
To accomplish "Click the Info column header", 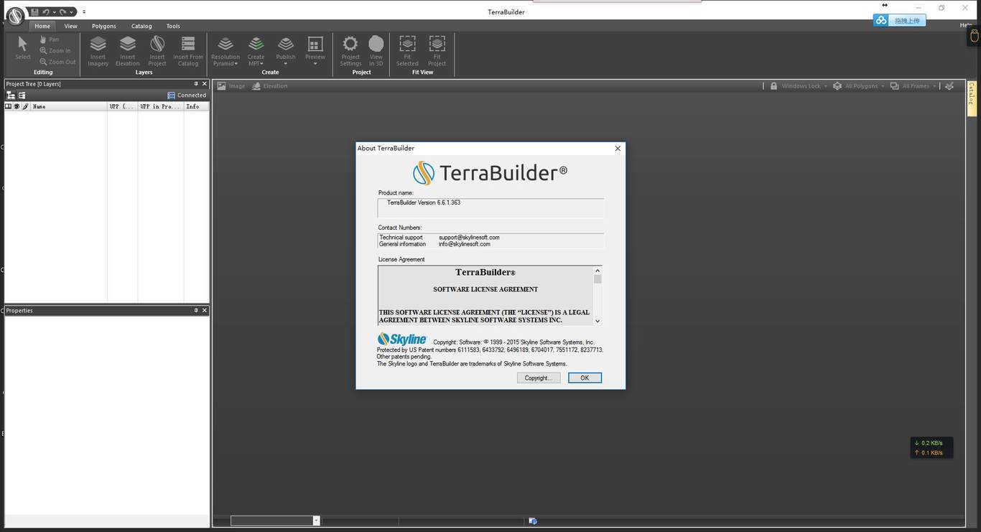I will tap(196, 106).
